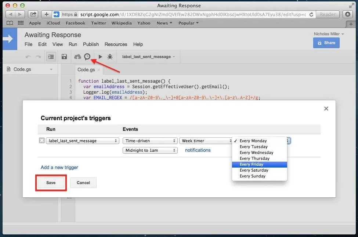
Task: Open the Run menu
Action: [73, 44]
